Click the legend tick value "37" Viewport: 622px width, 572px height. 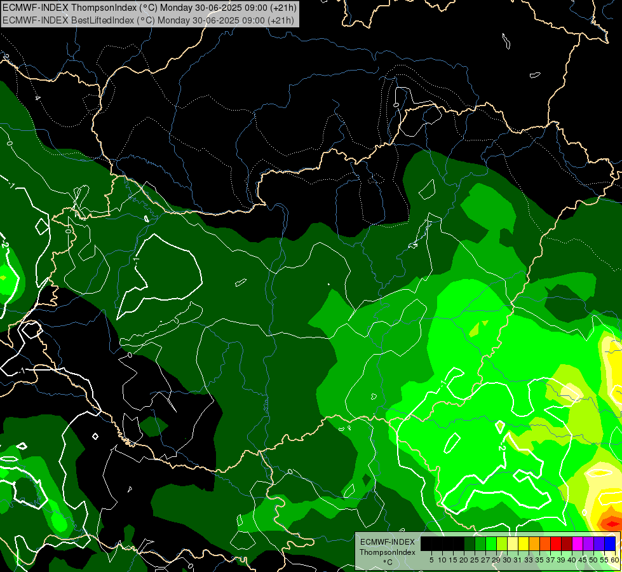[551, 560]
